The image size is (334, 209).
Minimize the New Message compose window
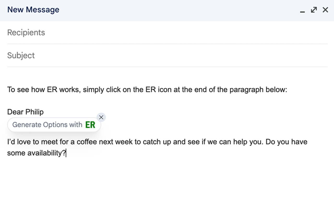coord(302,10)
